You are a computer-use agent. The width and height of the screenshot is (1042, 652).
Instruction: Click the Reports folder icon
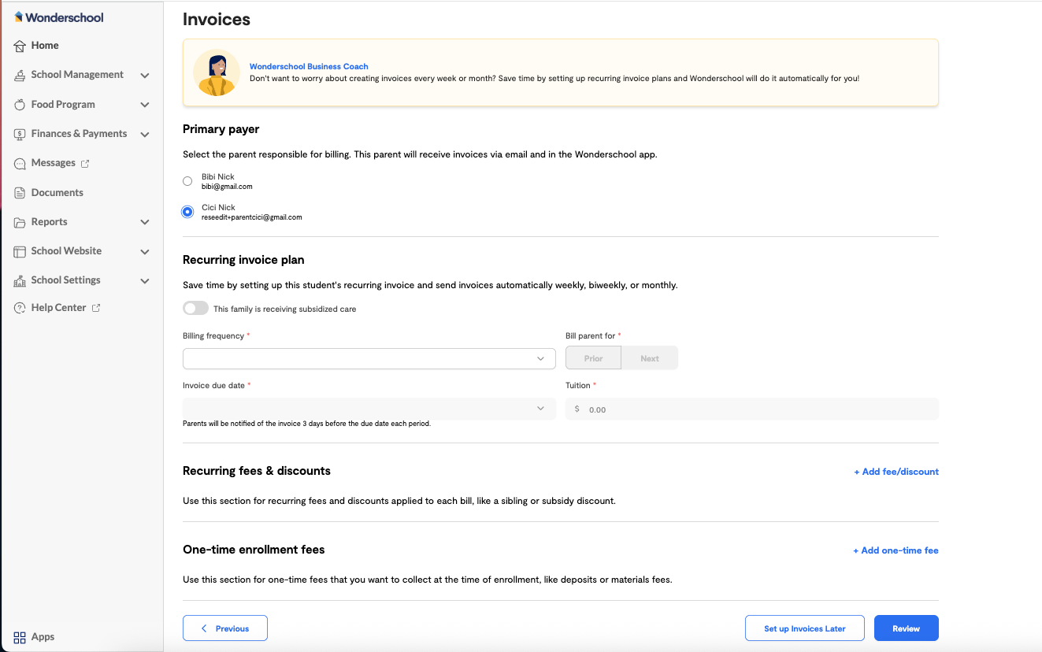(20, 222)
